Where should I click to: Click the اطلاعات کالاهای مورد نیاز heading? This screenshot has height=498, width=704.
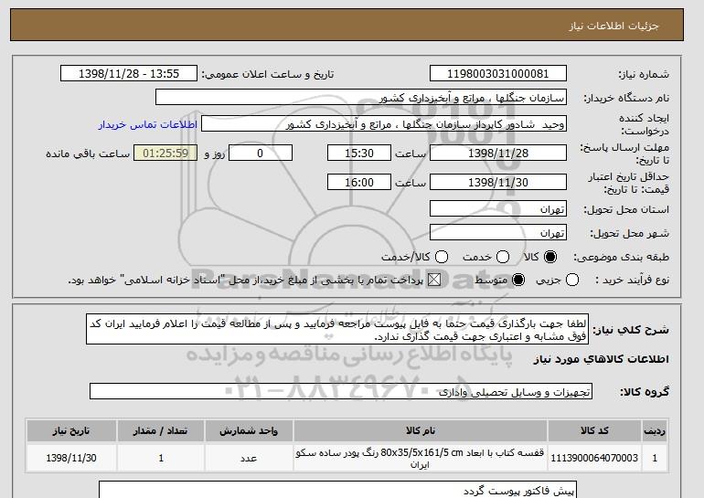click(602, 359)
